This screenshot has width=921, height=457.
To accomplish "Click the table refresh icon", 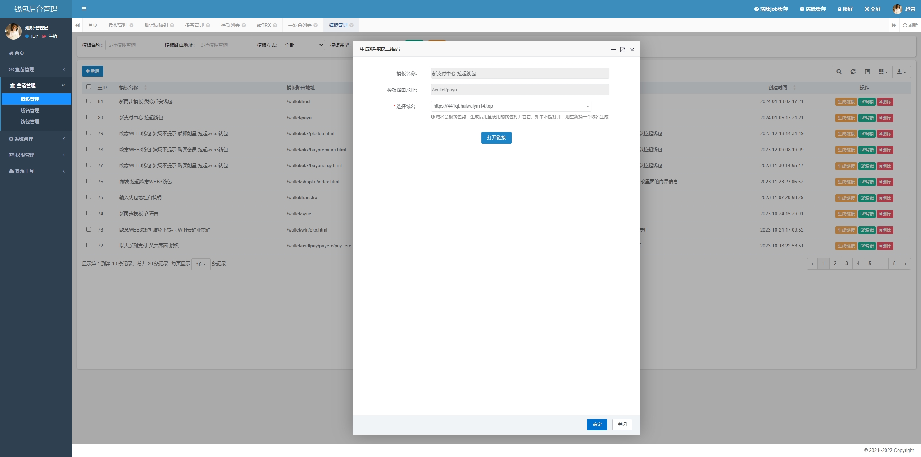I will point(853,72).
